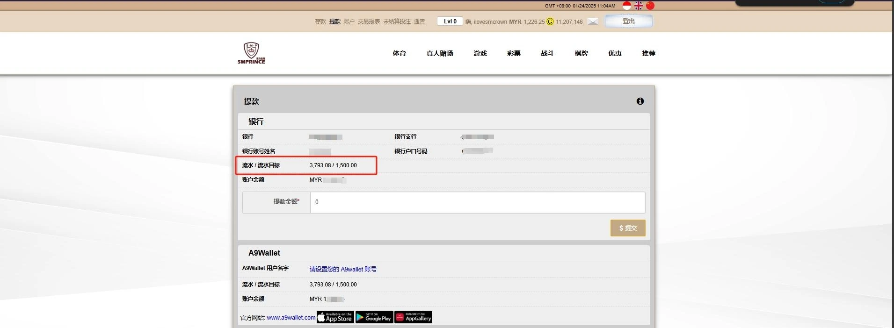This screenshot has height=328, width=894.
Task: Open the Google Play badge
Action: 374,317
